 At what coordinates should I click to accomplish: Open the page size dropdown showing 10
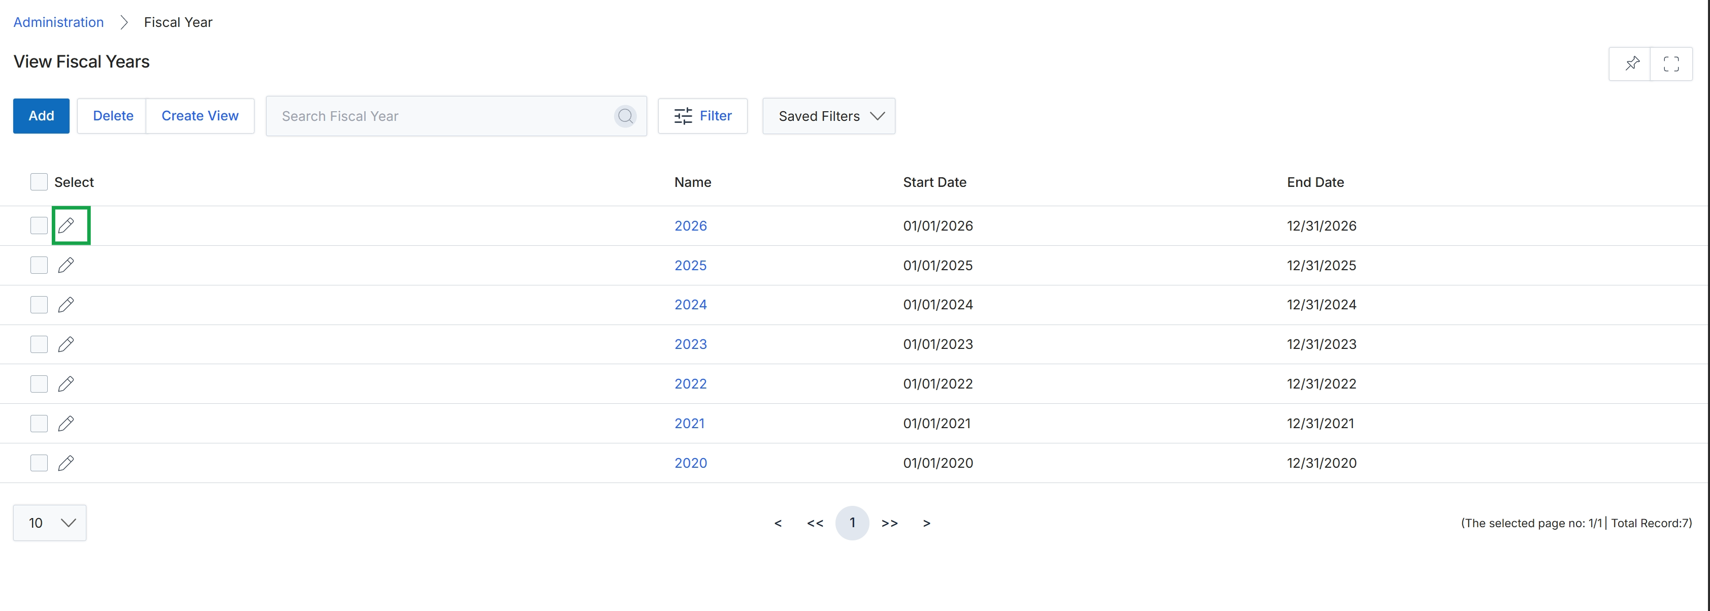coord(50,523)
